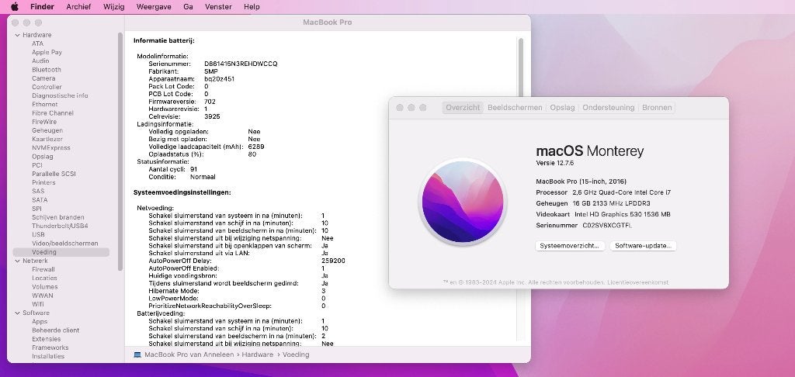Select USB in the sidebar
795x377 pixels.
[38, 234]
